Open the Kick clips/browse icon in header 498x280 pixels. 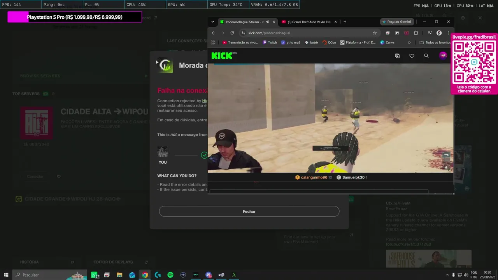coord(397,56)
